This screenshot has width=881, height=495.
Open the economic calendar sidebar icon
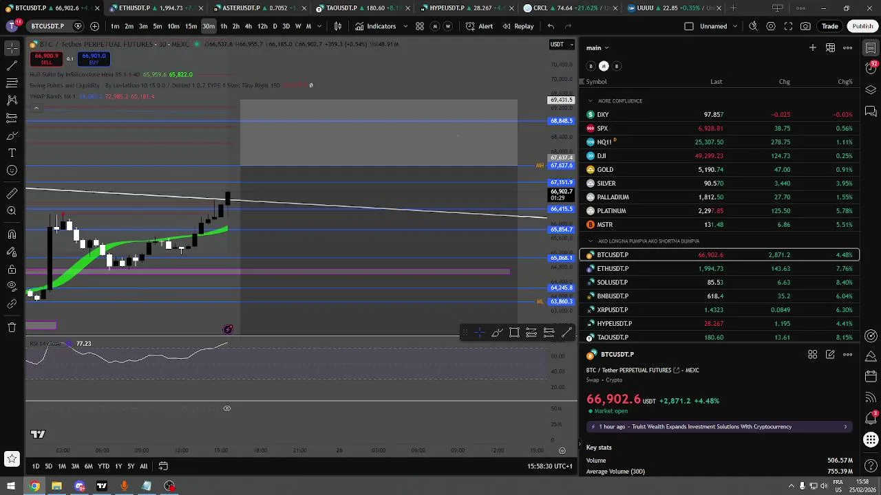click(x=871, y=376)
